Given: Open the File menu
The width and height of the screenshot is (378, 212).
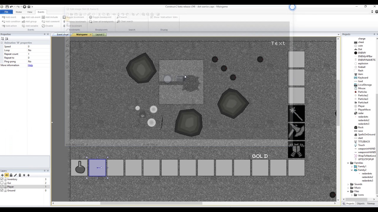Looking at the screenshot, I should 6,12.
